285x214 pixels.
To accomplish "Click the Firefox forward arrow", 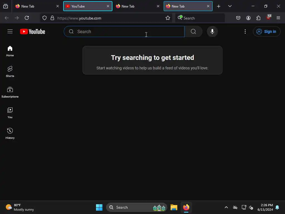I will (x=17, y=18).
